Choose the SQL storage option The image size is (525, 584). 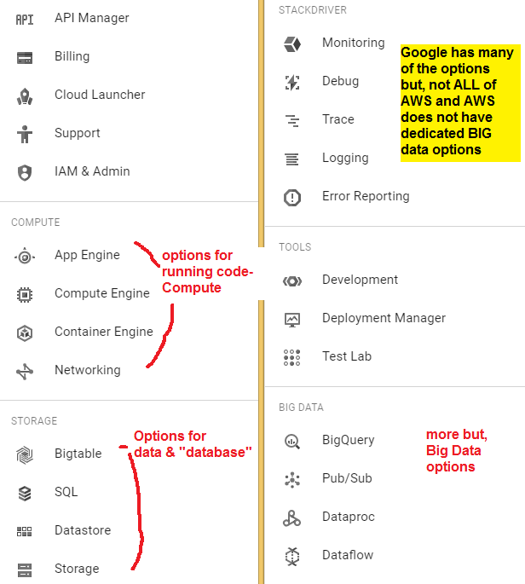coord(66,492)
